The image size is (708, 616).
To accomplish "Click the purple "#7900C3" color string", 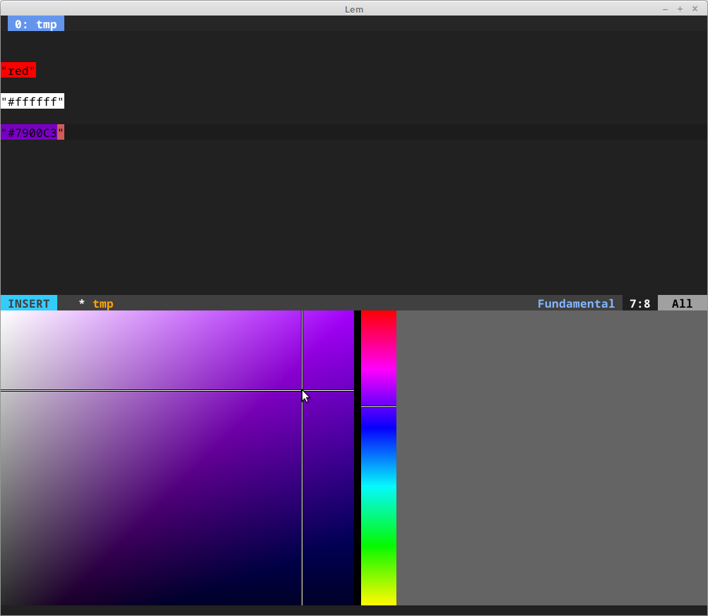I will coord(30,133).
